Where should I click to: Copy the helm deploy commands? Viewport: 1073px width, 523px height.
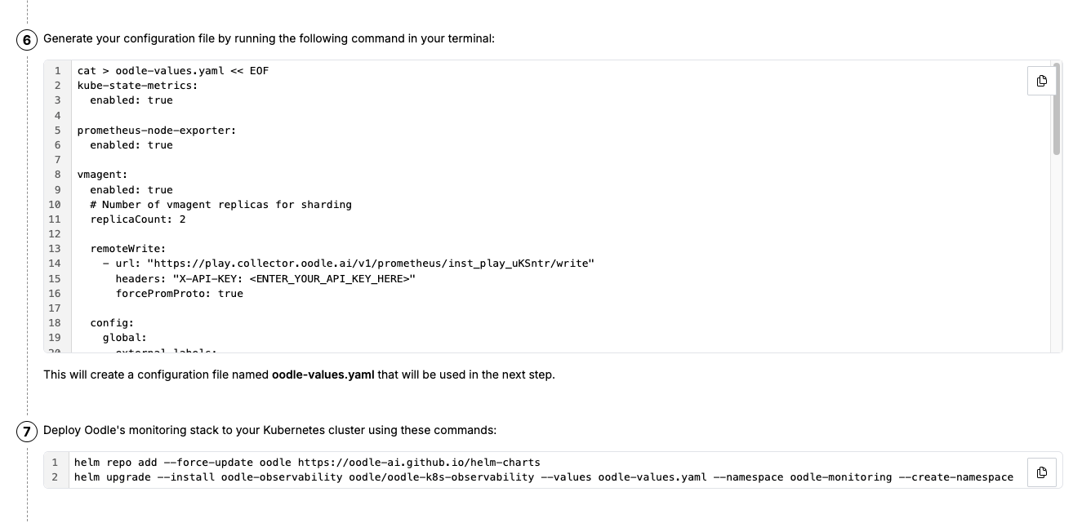coord(1041,472)
